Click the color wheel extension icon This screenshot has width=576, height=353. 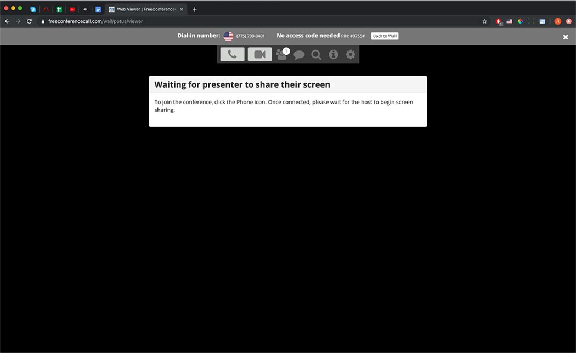pyautogui.click(x=520, y=21)
